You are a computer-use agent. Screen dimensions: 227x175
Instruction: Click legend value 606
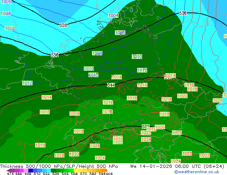click(x=109, y=174)
